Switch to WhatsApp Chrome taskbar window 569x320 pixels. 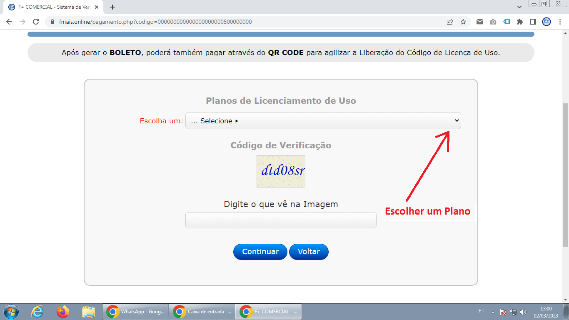tap(135, 312)
